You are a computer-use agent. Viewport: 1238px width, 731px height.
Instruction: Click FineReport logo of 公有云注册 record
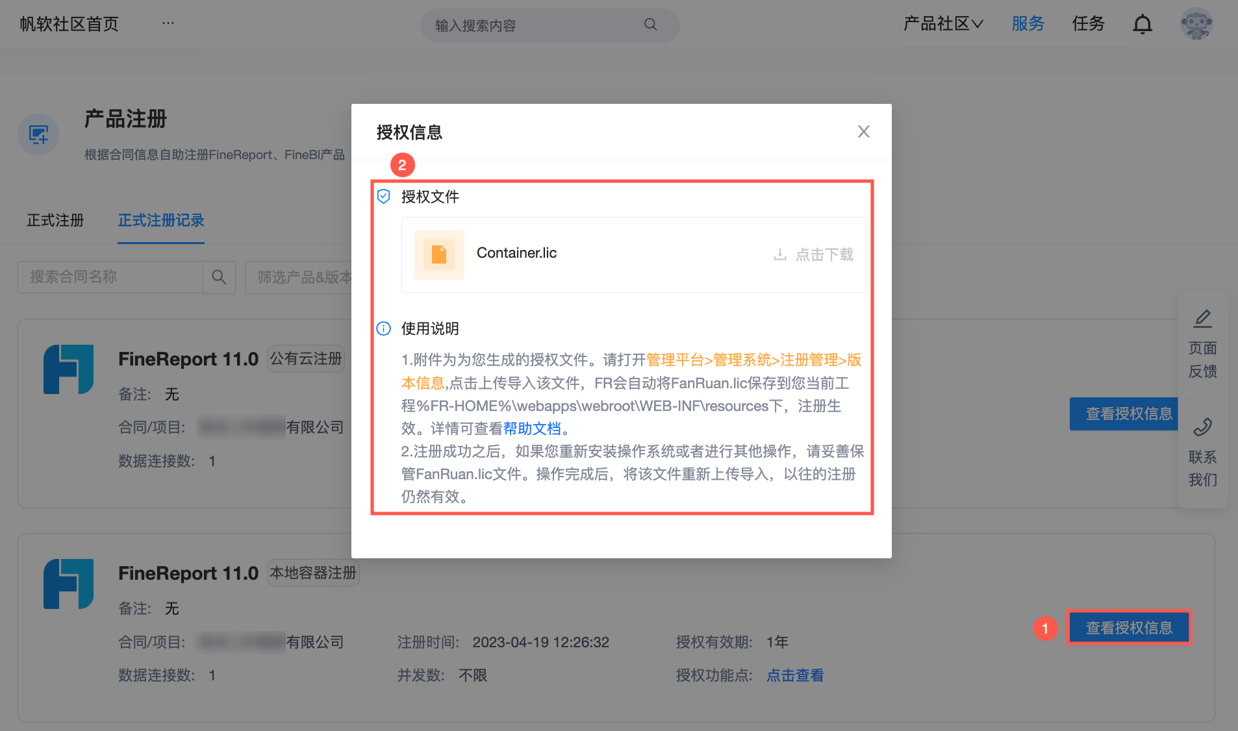[x=68, y=369]
